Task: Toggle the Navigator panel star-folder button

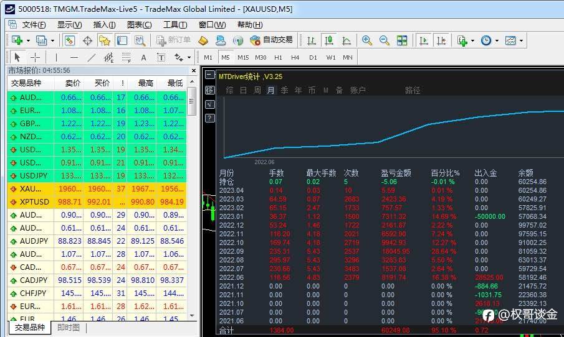Action: click(105, 40)
